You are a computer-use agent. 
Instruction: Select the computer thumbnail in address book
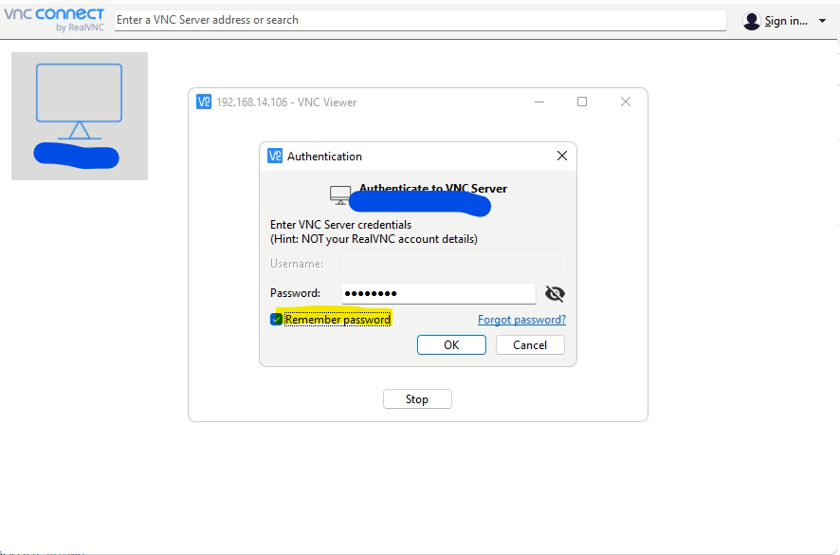[x=80, y=116]
